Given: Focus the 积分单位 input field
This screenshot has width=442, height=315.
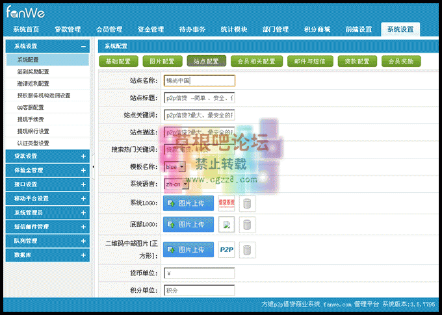Looking at the screenshot, I should click(200, 290).
